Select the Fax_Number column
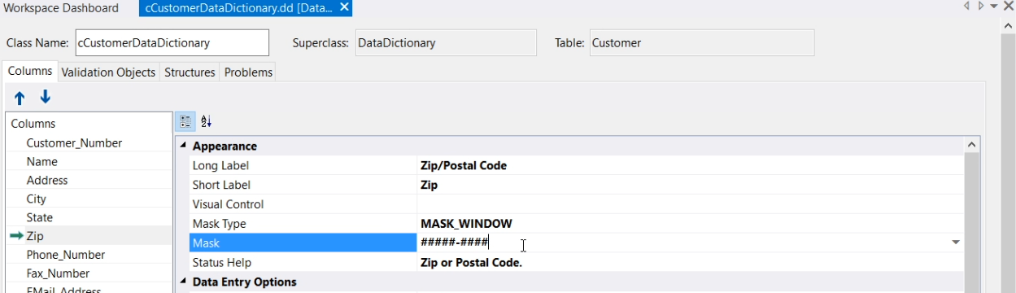 (x=59, y=274)
